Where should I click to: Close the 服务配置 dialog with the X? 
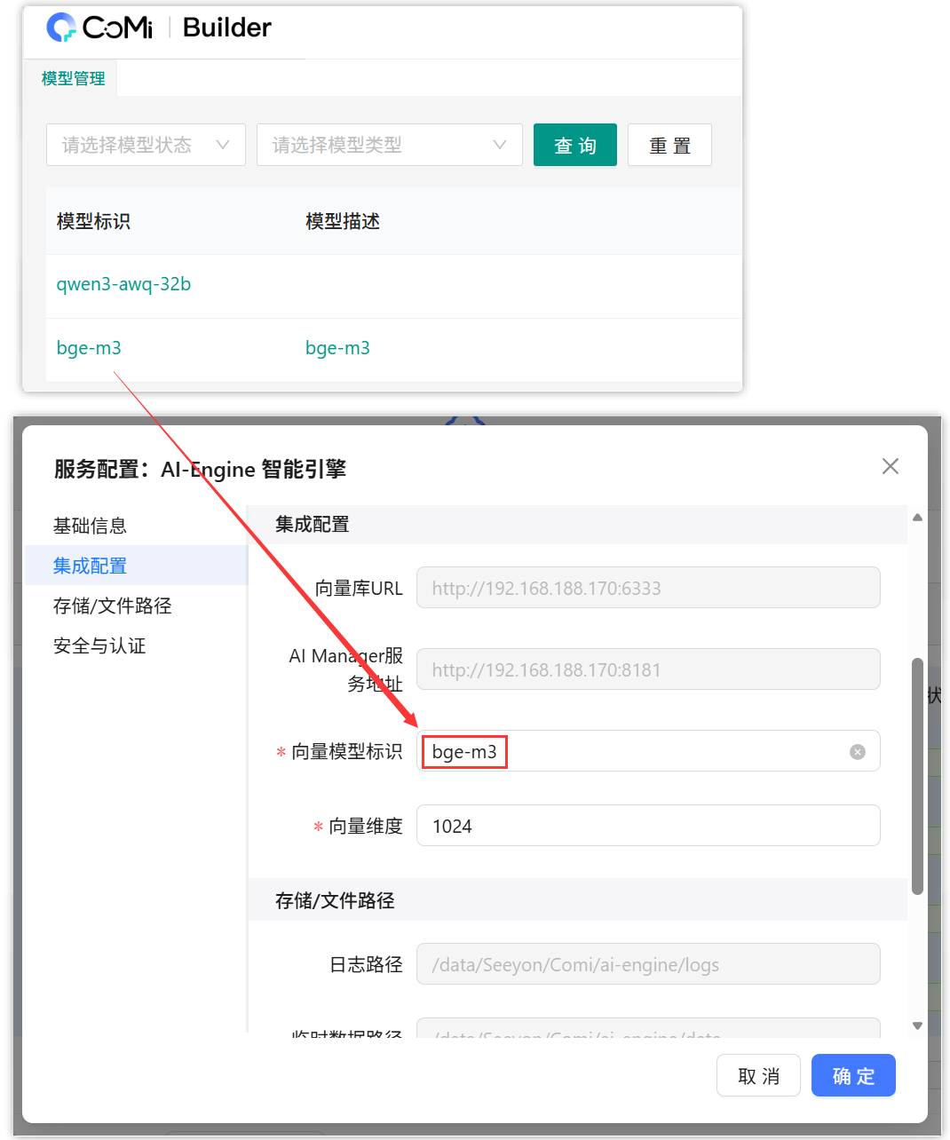click(890, 466)
